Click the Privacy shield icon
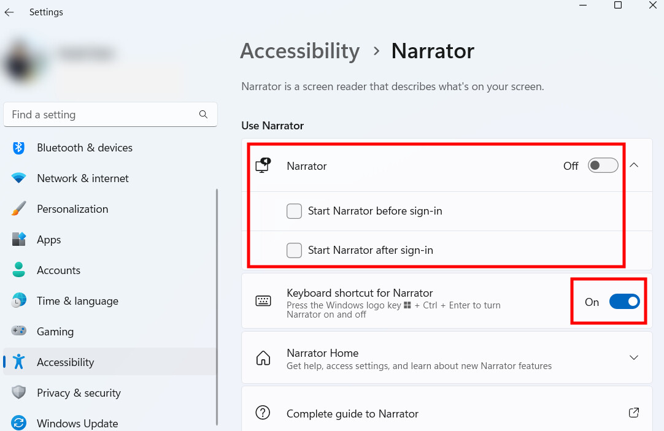Image resolution: width=664 pixels, height=431 pixels. [18, 392]
